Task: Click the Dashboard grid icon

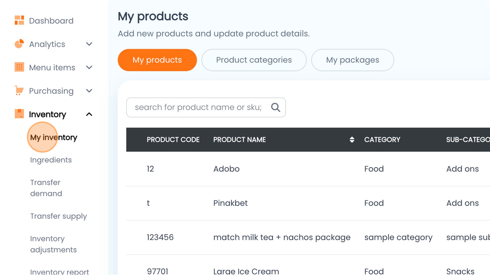Action: [x=19, y=20]
